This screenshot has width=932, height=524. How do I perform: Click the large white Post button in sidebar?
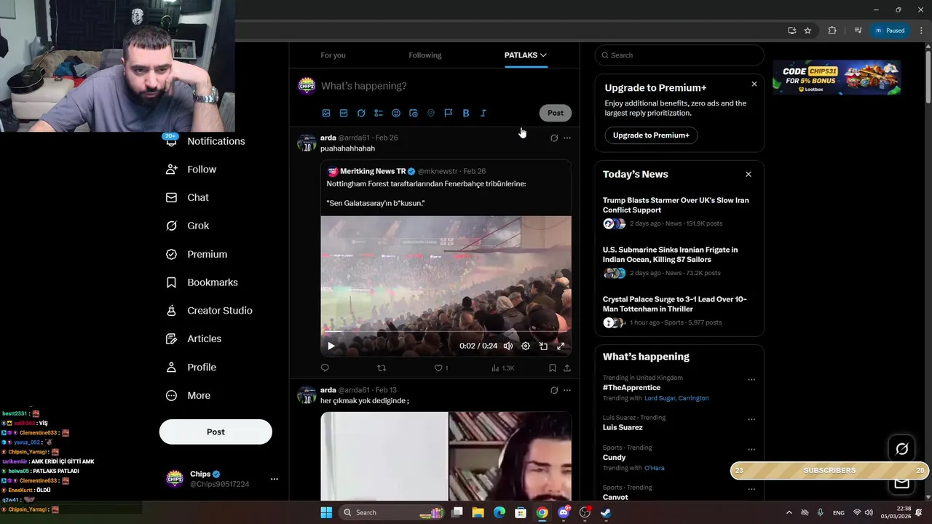click(216, 432)
